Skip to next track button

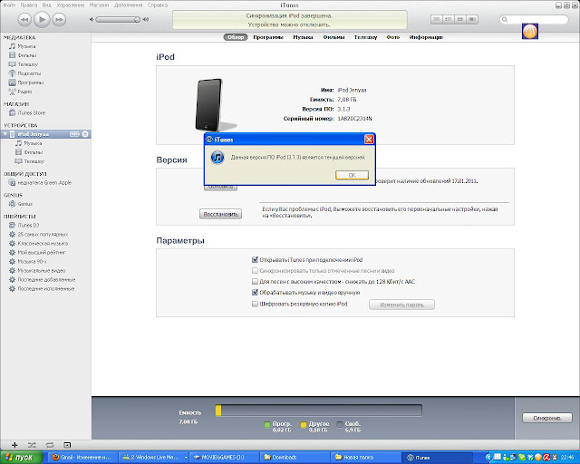59,19
